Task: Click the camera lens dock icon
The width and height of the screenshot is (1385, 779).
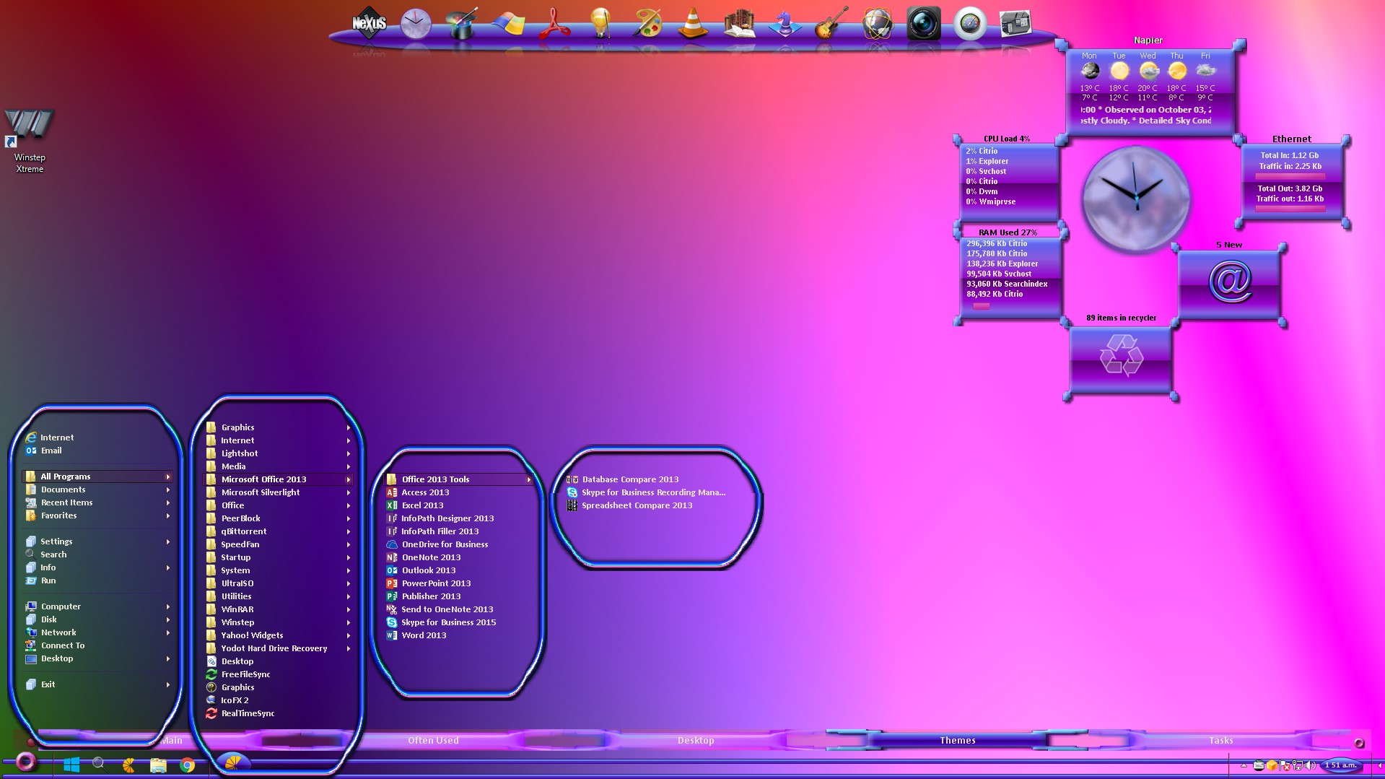Action: [923, 24]
